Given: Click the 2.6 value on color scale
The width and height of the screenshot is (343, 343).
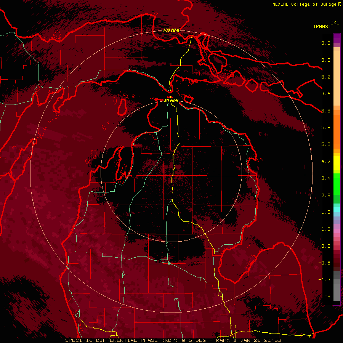Looking at the screenshot, I should click(x=326, y=196).
